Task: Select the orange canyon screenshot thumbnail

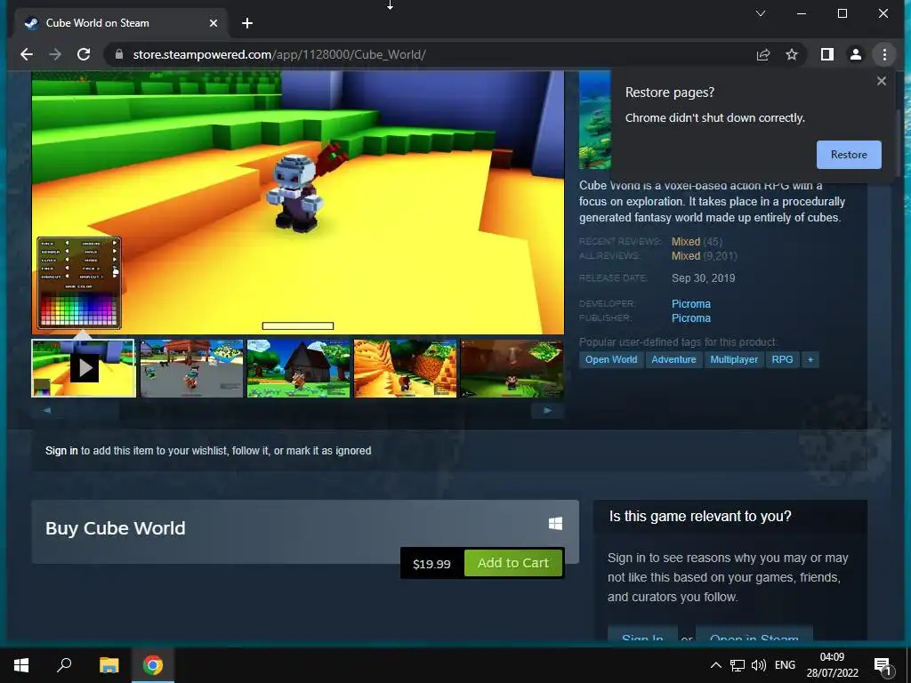Action: tap(406, 368)
